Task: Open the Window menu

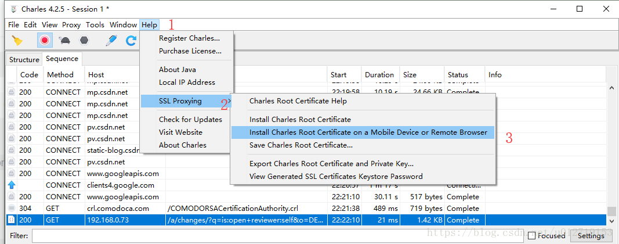Action: (123, 25)
